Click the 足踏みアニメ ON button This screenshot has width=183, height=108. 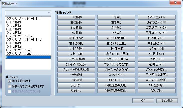point(157,28)
